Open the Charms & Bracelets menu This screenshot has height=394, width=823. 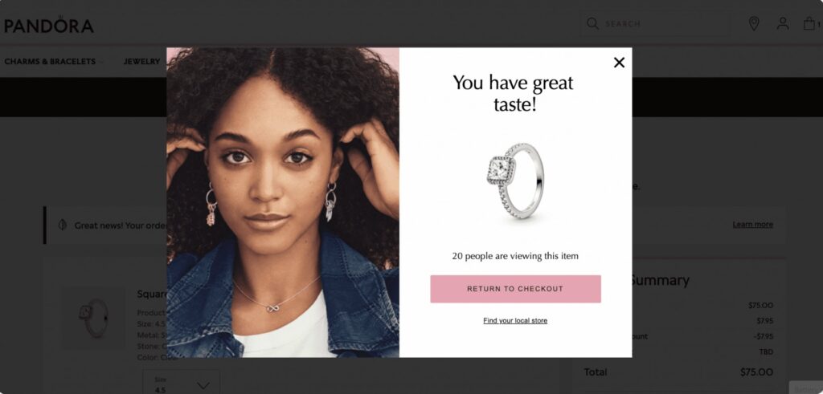tap(50, 61)
